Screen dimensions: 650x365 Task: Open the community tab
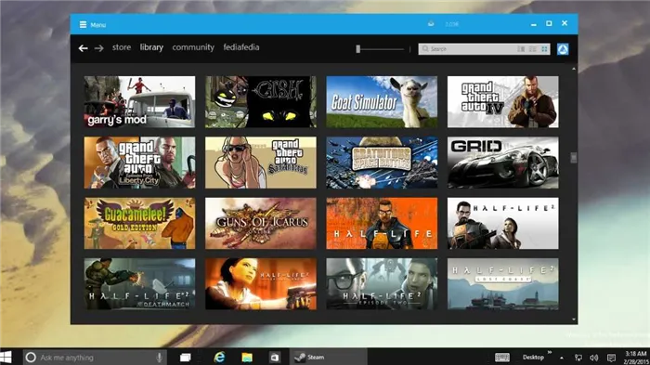(193, 47)
